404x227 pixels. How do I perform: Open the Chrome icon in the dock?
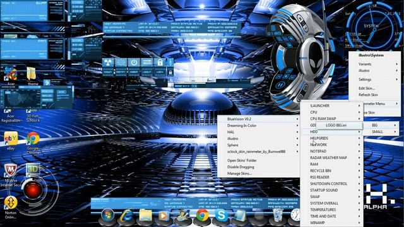point(203,216)
